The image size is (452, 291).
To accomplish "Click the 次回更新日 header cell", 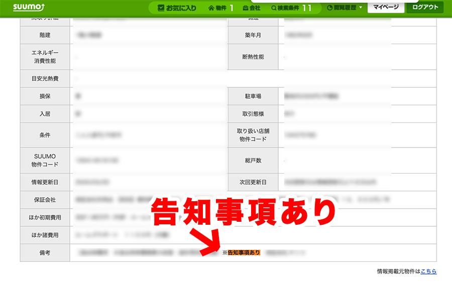I will [253, 182].
